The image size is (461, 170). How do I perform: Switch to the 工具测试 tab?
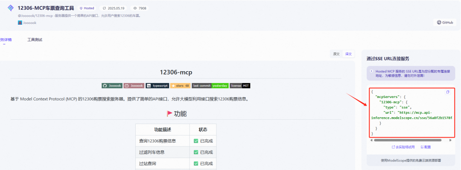[35, 40]
